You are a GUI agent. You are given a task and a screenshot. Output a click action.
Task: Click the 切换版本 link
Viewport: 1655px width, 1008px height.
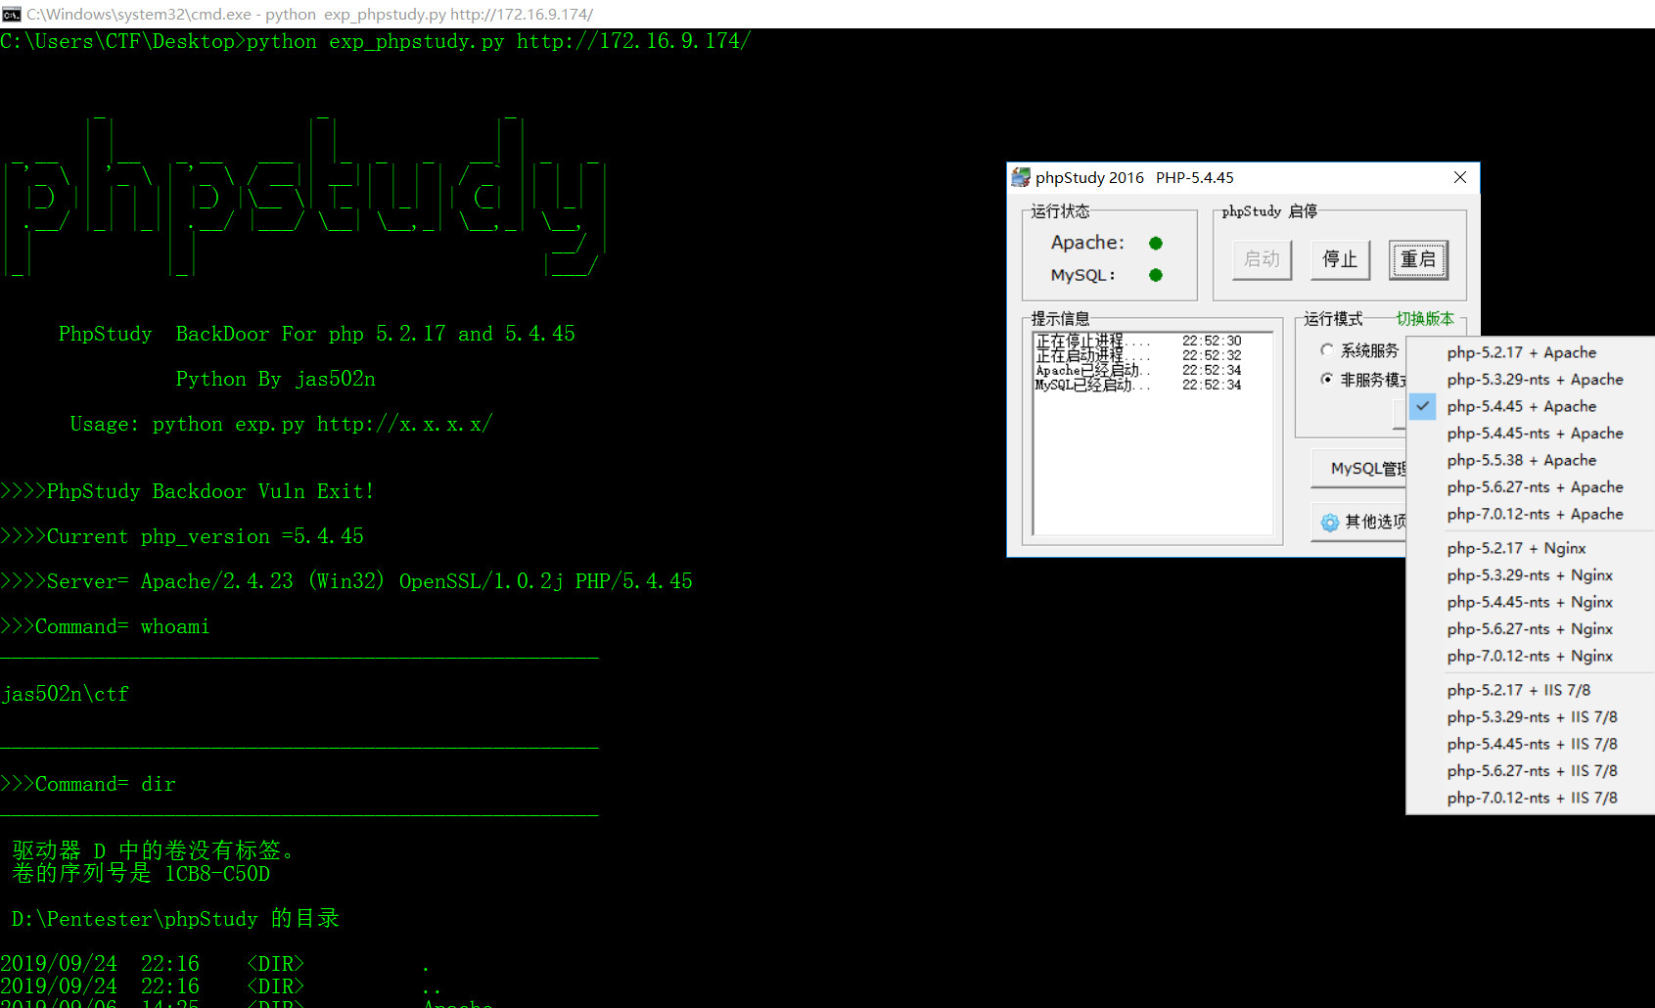tap(1425, 319)
